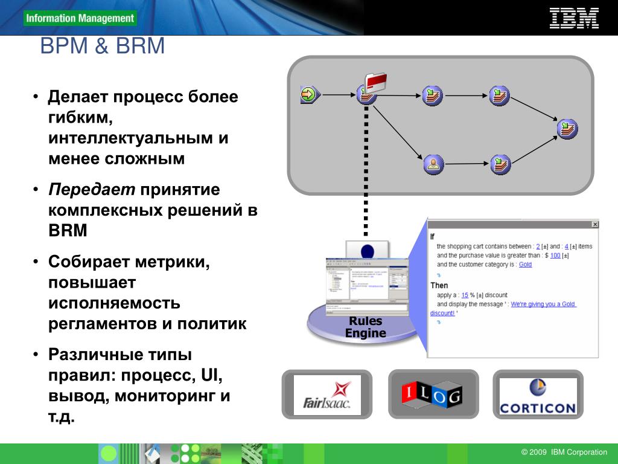Click the IBM logo in the header

pyautogui.click(x=574, y=18)
